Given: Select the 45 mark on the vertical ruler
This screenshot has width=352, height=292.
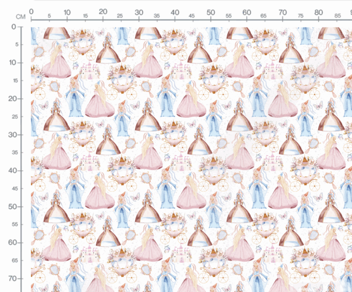Looking at the screenshot, I should coord(15,189).
